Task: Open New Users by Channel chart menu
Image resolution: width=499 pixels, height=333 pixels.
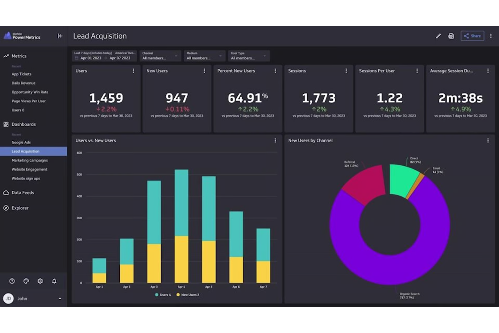Action: click(x=488, y=141)
